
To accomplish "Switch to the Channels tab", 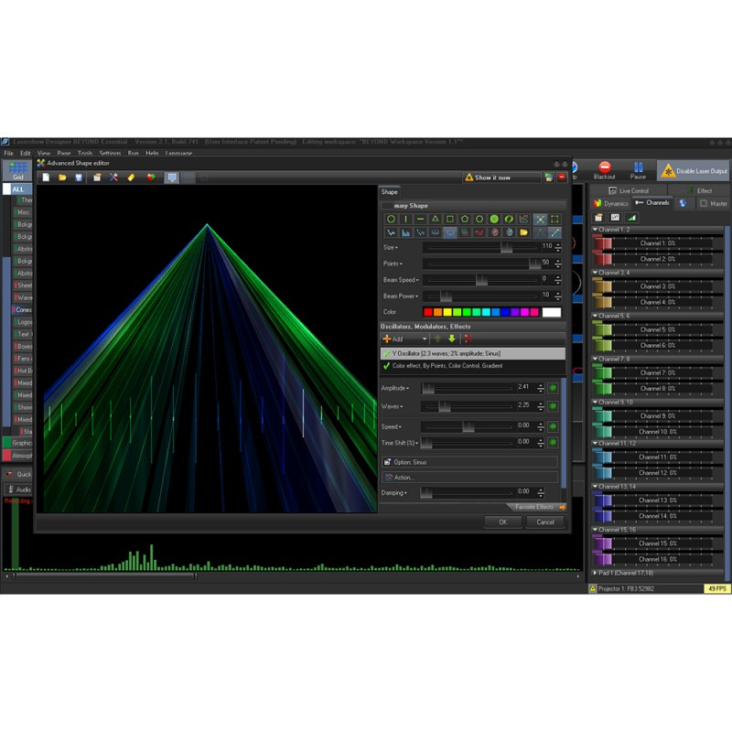I will 652,202.
